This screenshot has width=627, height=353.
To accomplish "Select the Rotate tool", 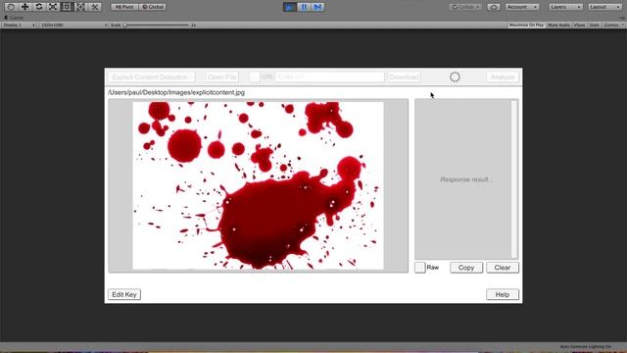I will point(39,7).
